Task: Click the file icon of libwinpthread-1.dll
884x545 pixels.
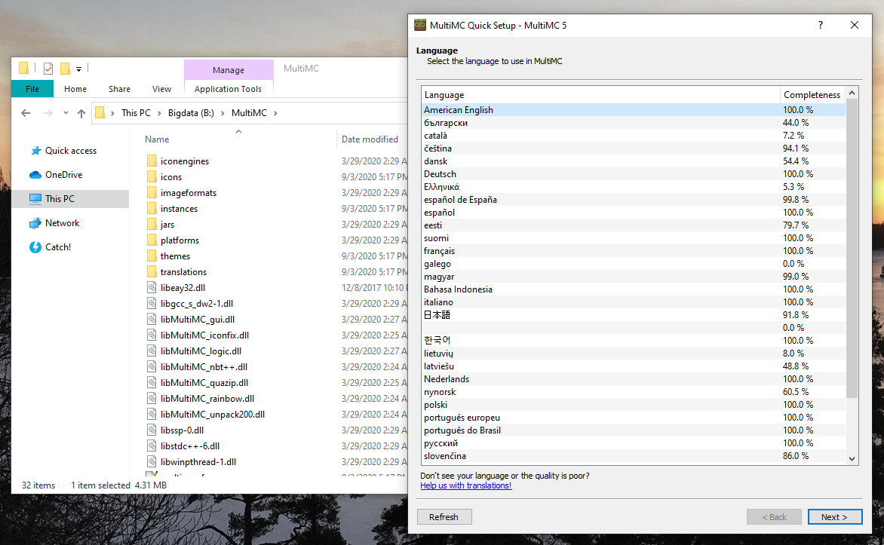Action: (x=152, y=461)
